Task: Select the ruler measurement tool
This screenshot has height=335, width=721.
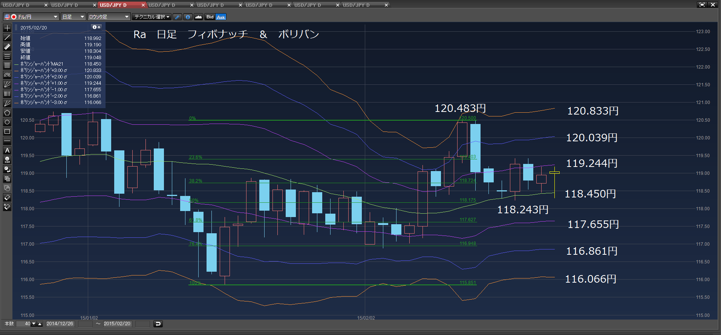Action: 7,47
